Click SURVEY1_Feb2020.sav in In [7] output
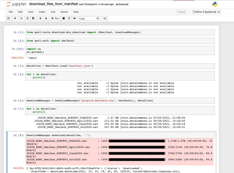Viewport: 234px width, 173px height. (x=68, y=118)
